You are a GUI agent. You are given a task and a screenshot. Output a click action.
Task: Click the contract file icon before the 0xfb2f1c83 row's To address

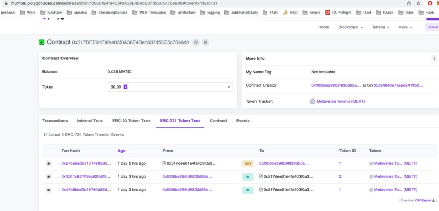(261, 176)
